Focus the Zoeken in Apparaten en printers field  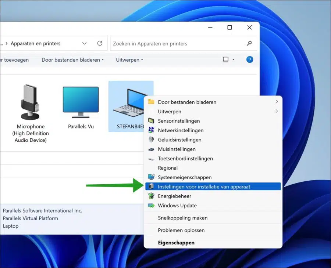pyautogui.click(x=184, y=43)
